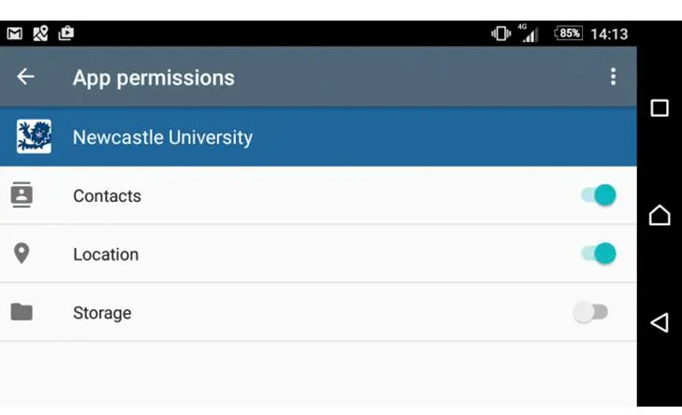This screenshot has height=415, width=682.
Task: Open the three-dot overflow menu
Action: (613, 78)
